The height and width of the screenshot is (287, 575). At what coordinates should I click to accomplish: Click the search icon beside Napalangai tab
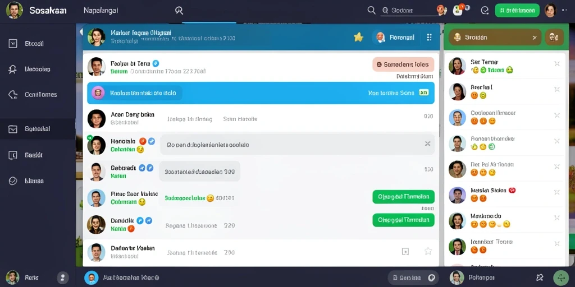179,11
